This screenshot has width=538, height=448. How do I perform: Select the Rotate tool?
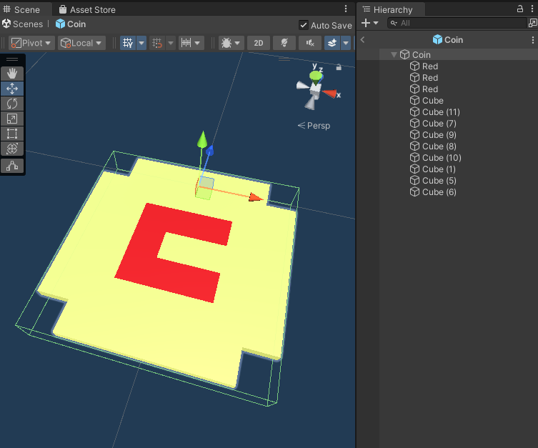tap(12, 104)
